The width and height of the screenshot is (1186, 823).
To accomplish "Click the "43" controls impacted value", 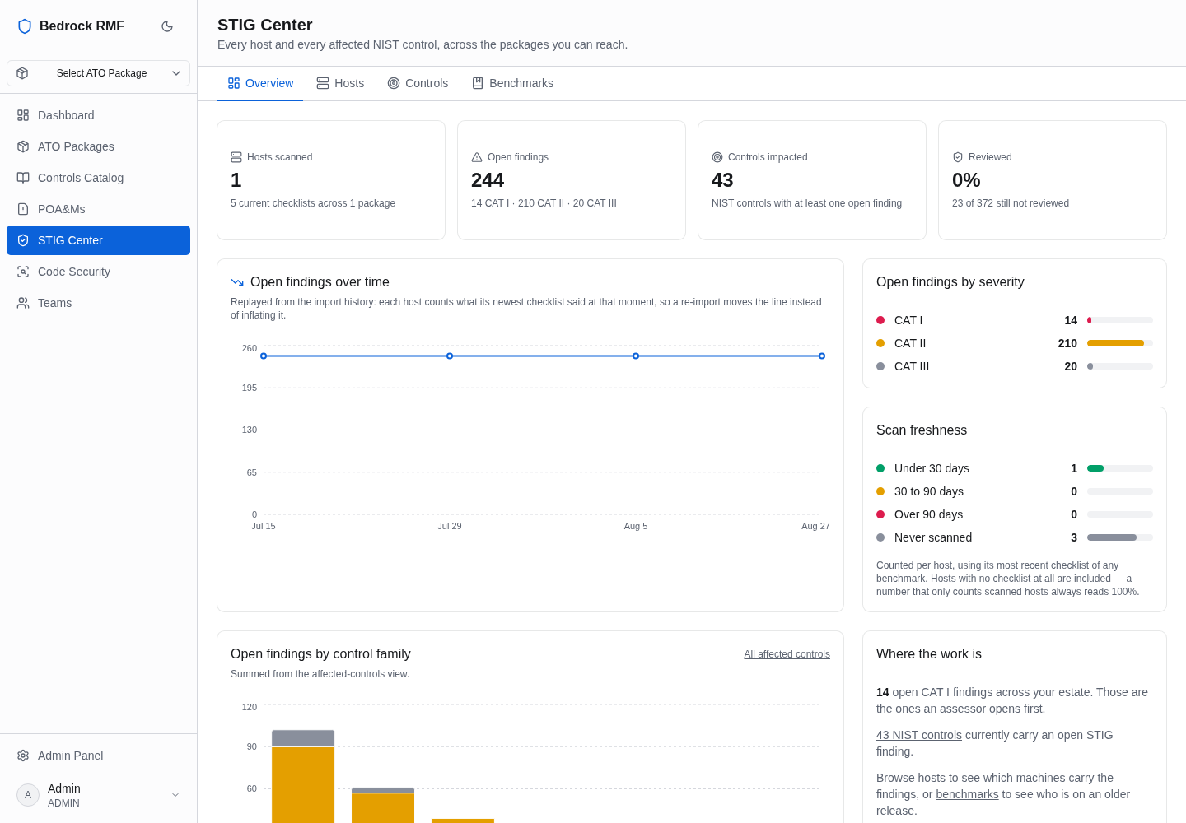I will tap(722, 180).
